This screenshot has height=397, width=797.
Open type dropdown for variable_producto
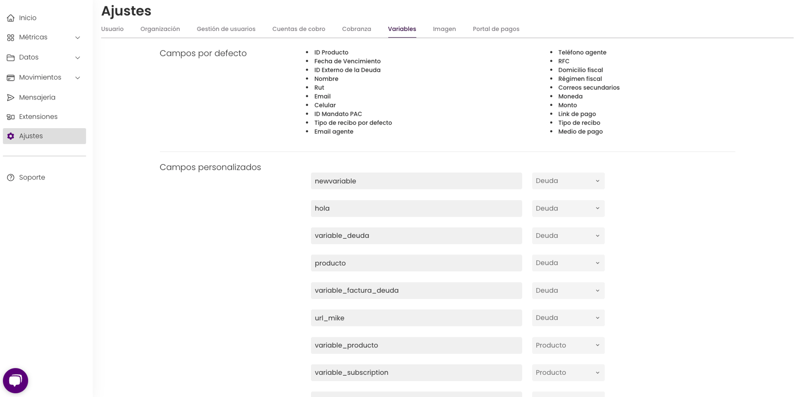[x=568, y=345]
